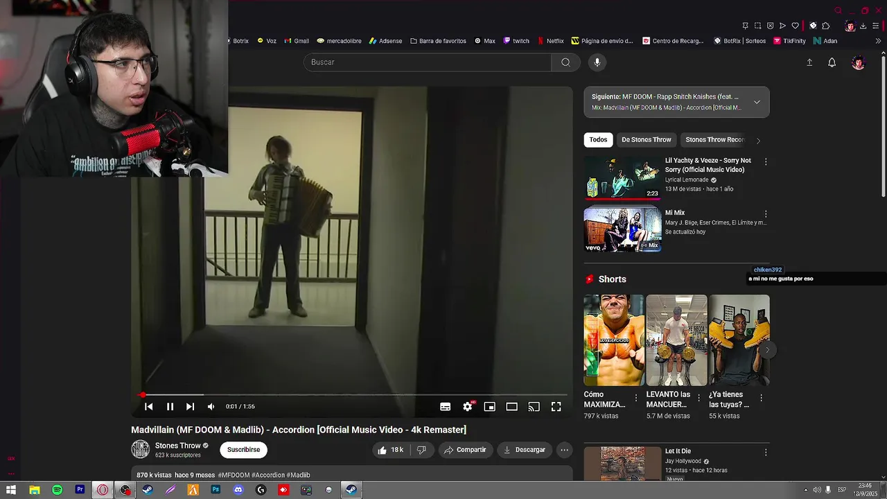The image size is (887, 499).
Task: Open Opera pinboards pin icon
Action: [745, 26]
